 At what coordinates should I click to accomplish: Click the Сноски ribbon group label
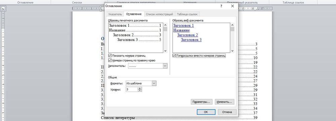coord(77,3)
